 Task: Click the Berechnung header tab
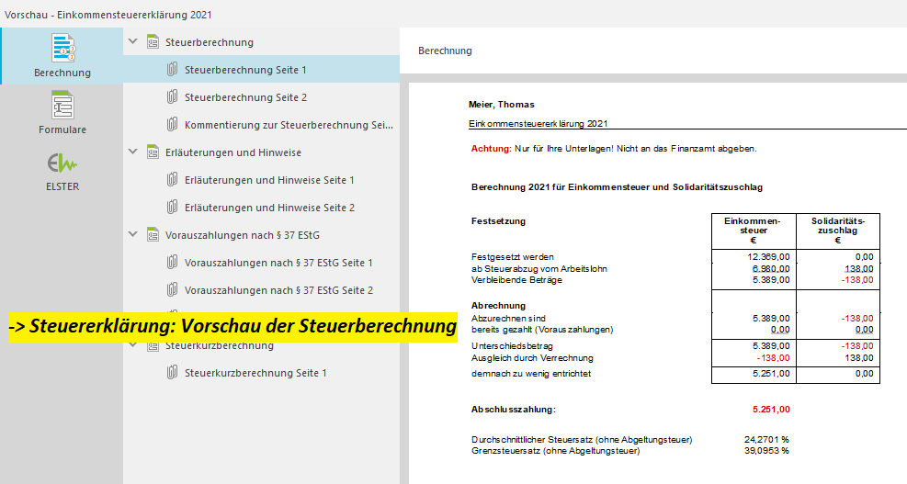coord(445,51)
